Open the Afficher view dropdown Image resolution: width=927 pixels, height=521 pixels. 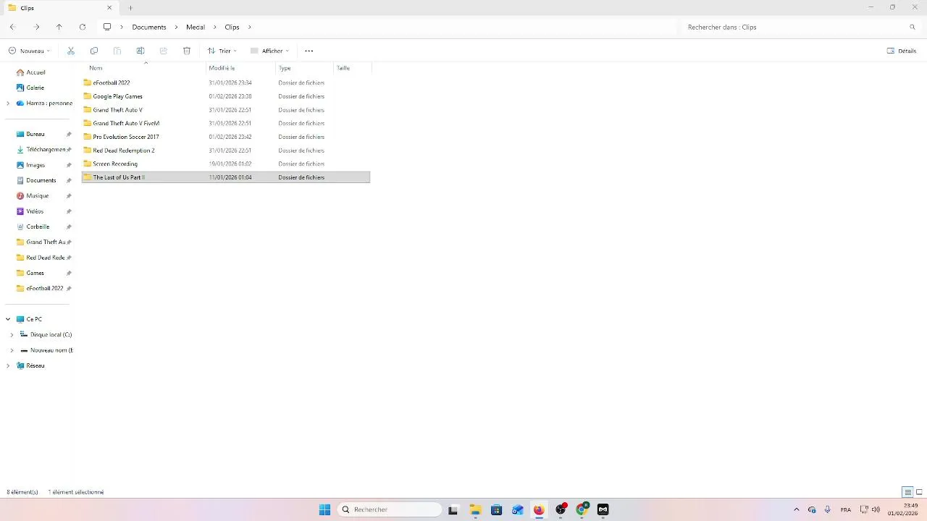pyautogui.click(x=269, y=51)
